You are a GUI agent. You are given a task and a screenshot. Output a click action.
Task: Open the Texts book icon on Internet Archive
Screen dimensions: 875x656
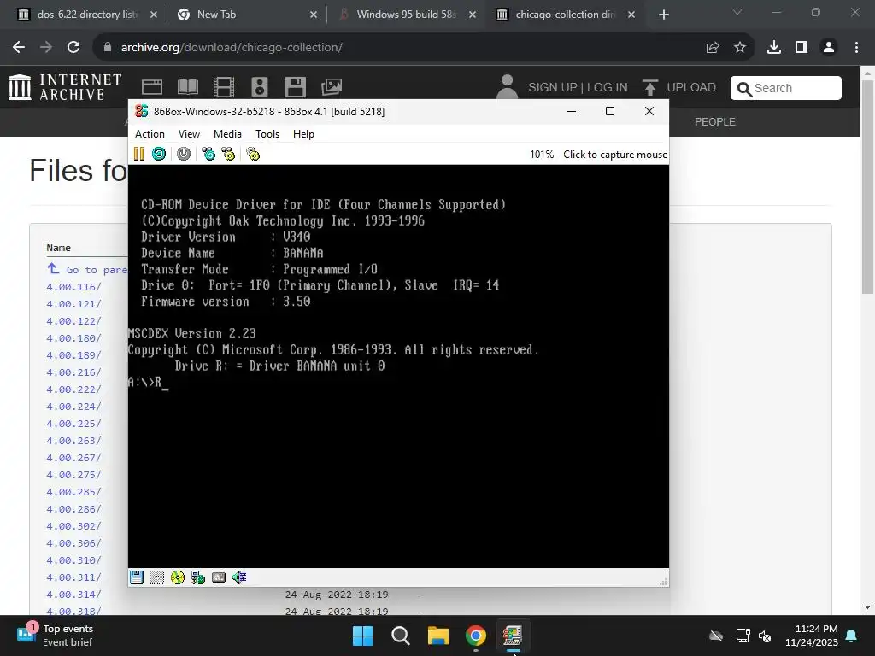coord(187,87)
